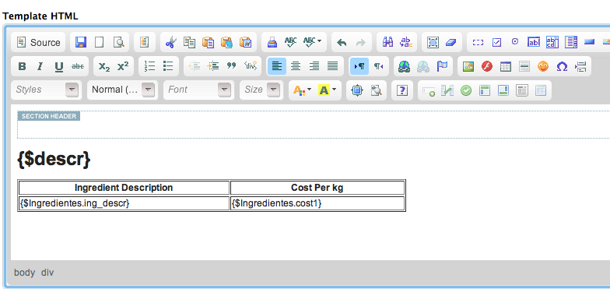Click the Redo arrow icon

click(361, 42)
